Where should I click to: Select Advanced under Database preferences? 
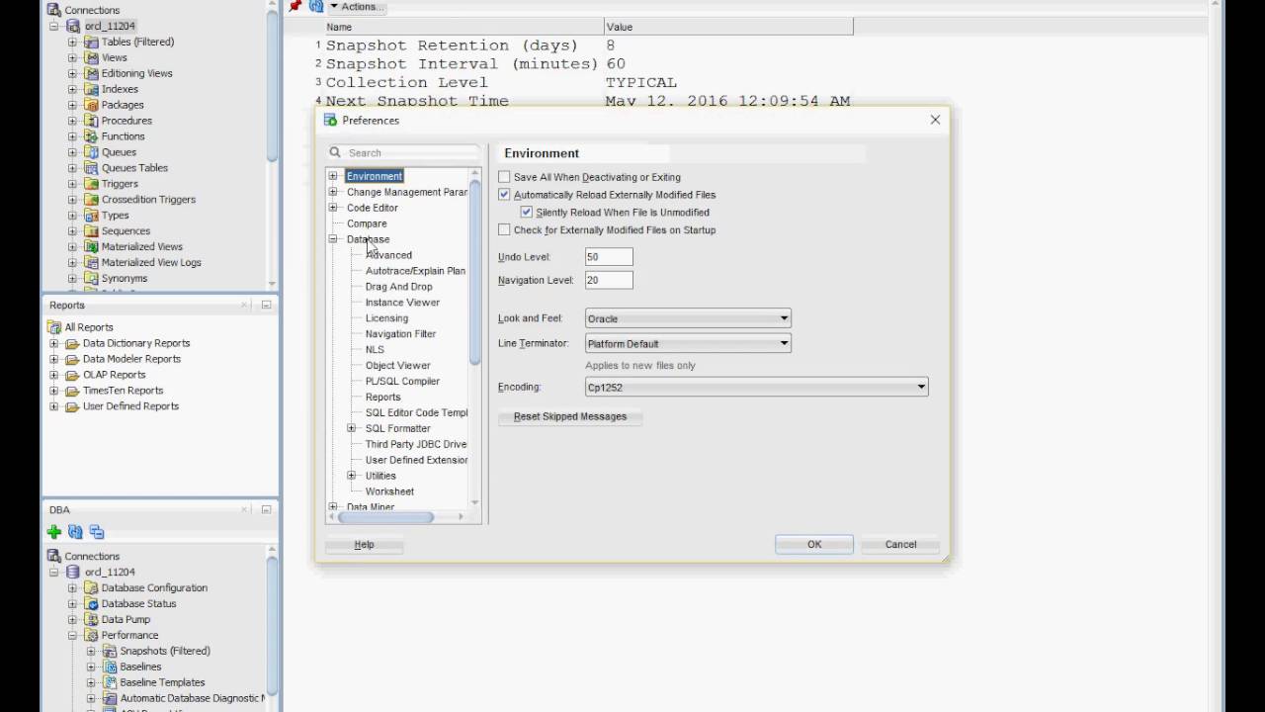point(389,255)
